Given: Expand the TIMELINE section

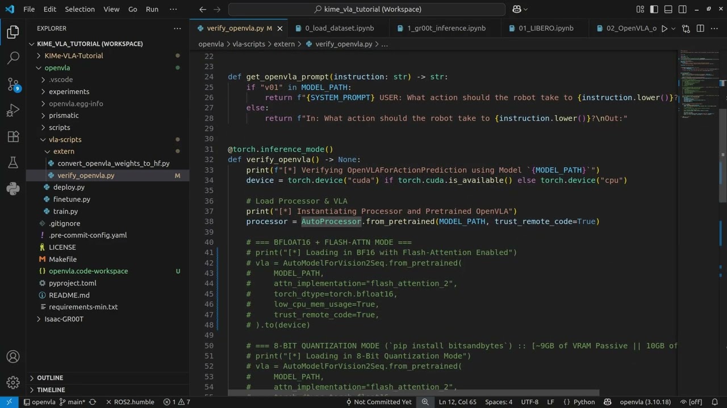Looking at the screenshot, I should coord(51,390).
